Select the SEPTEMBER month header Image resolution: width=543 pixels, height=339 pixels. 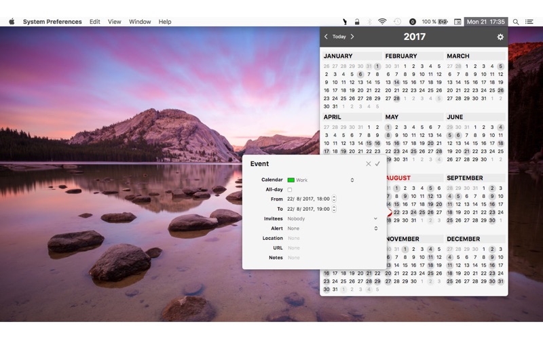[x=475, y=178]
